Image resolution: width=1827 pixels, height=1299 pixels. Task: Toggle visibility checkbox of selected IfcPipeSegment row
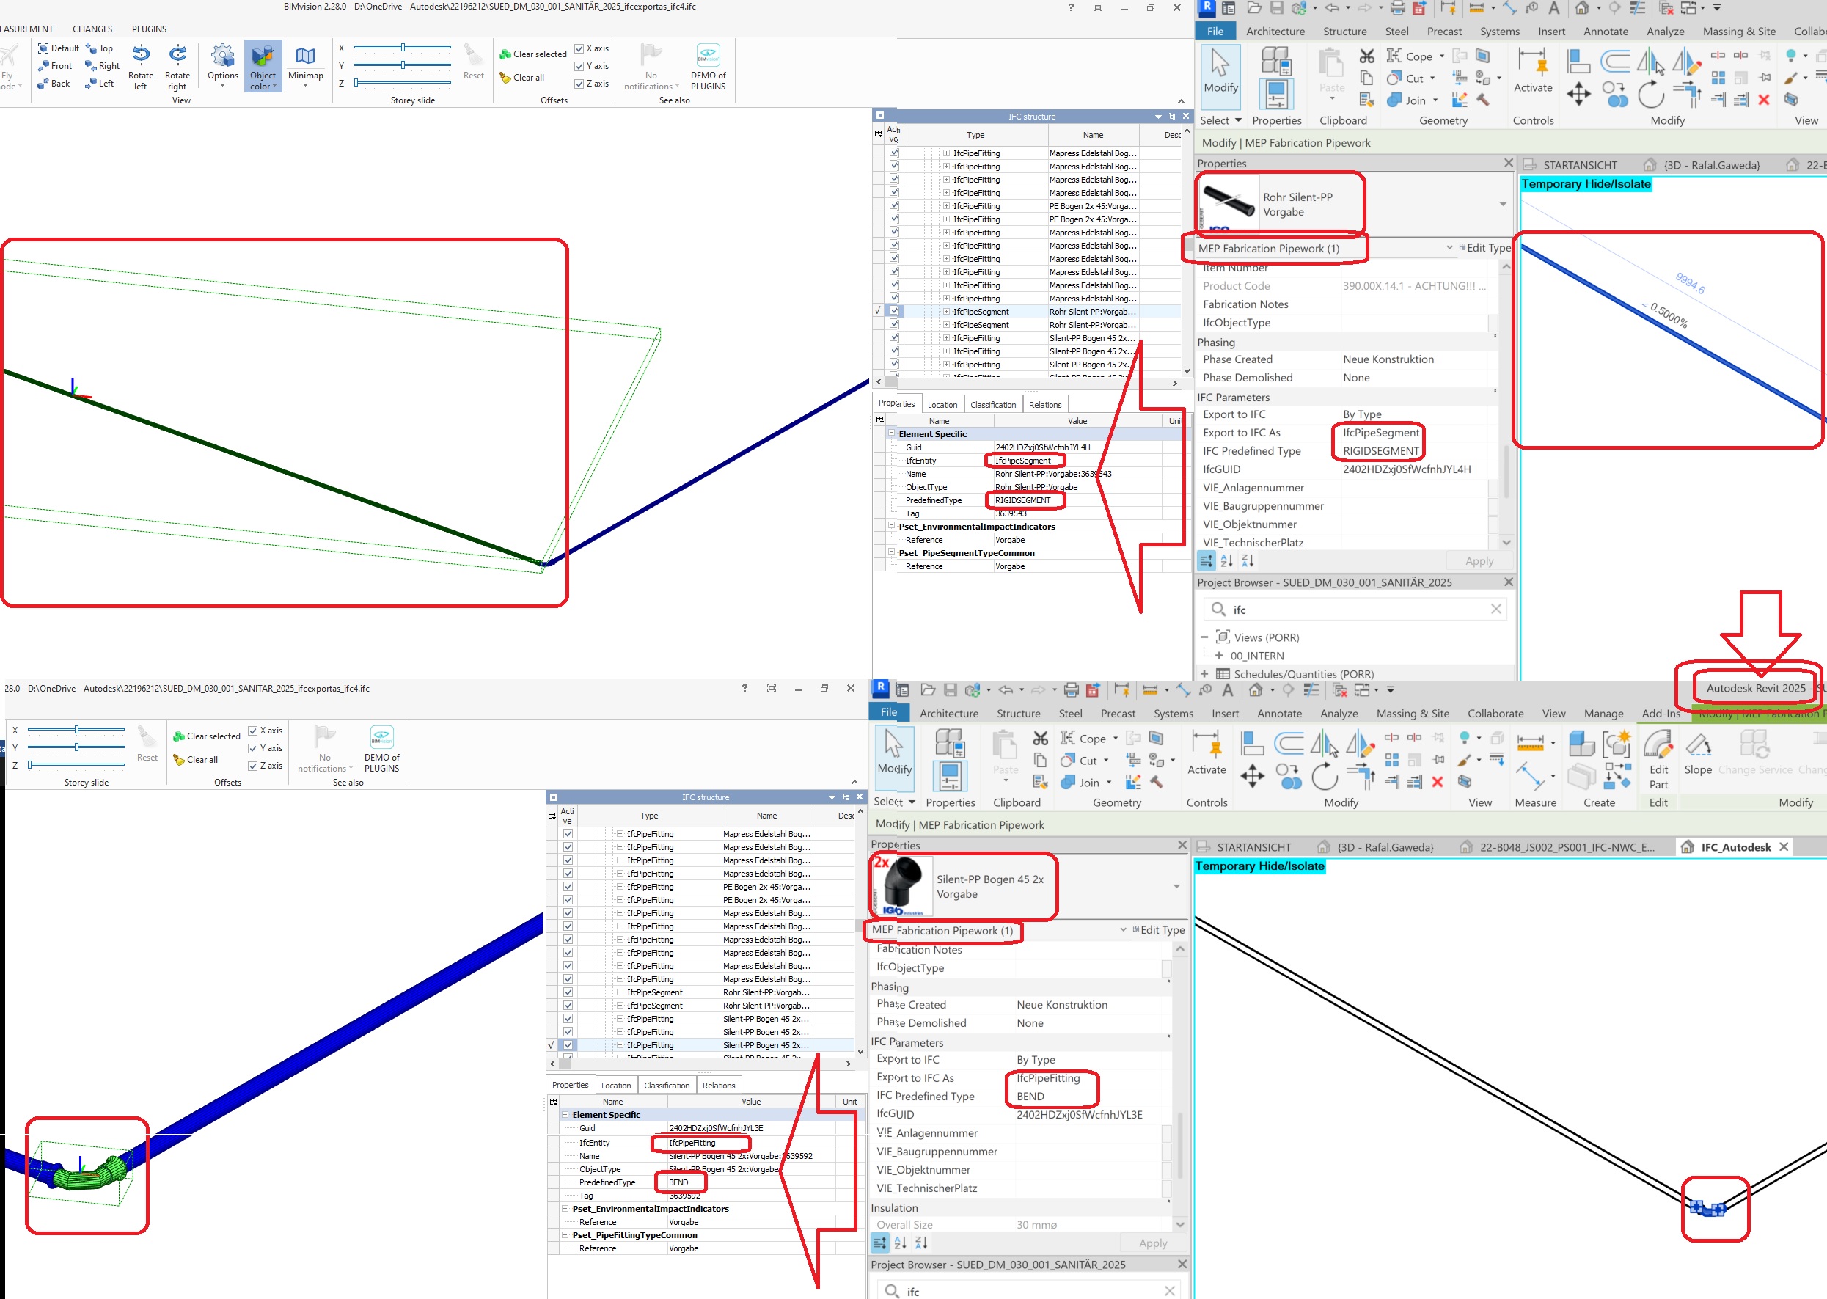click(894, 311)
